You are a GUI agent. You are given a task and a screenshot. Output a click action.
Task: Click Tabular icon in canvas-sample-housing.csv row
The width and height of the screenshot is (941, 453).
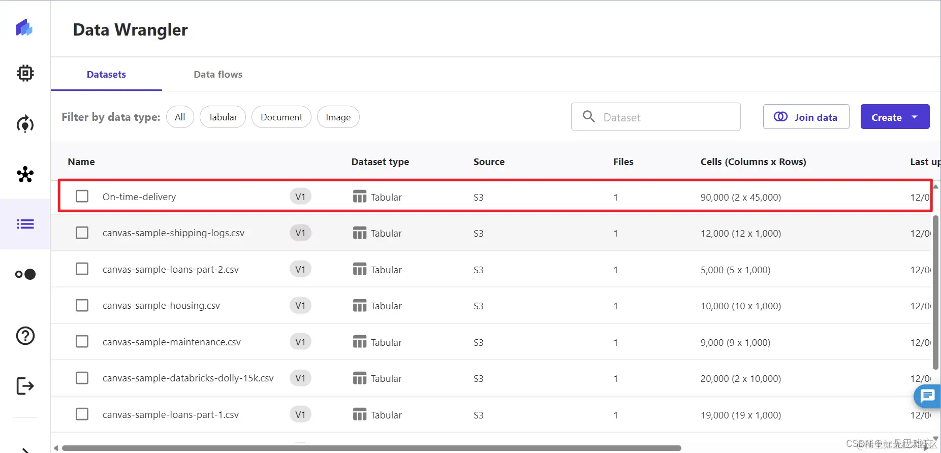[x=360, y=306]
